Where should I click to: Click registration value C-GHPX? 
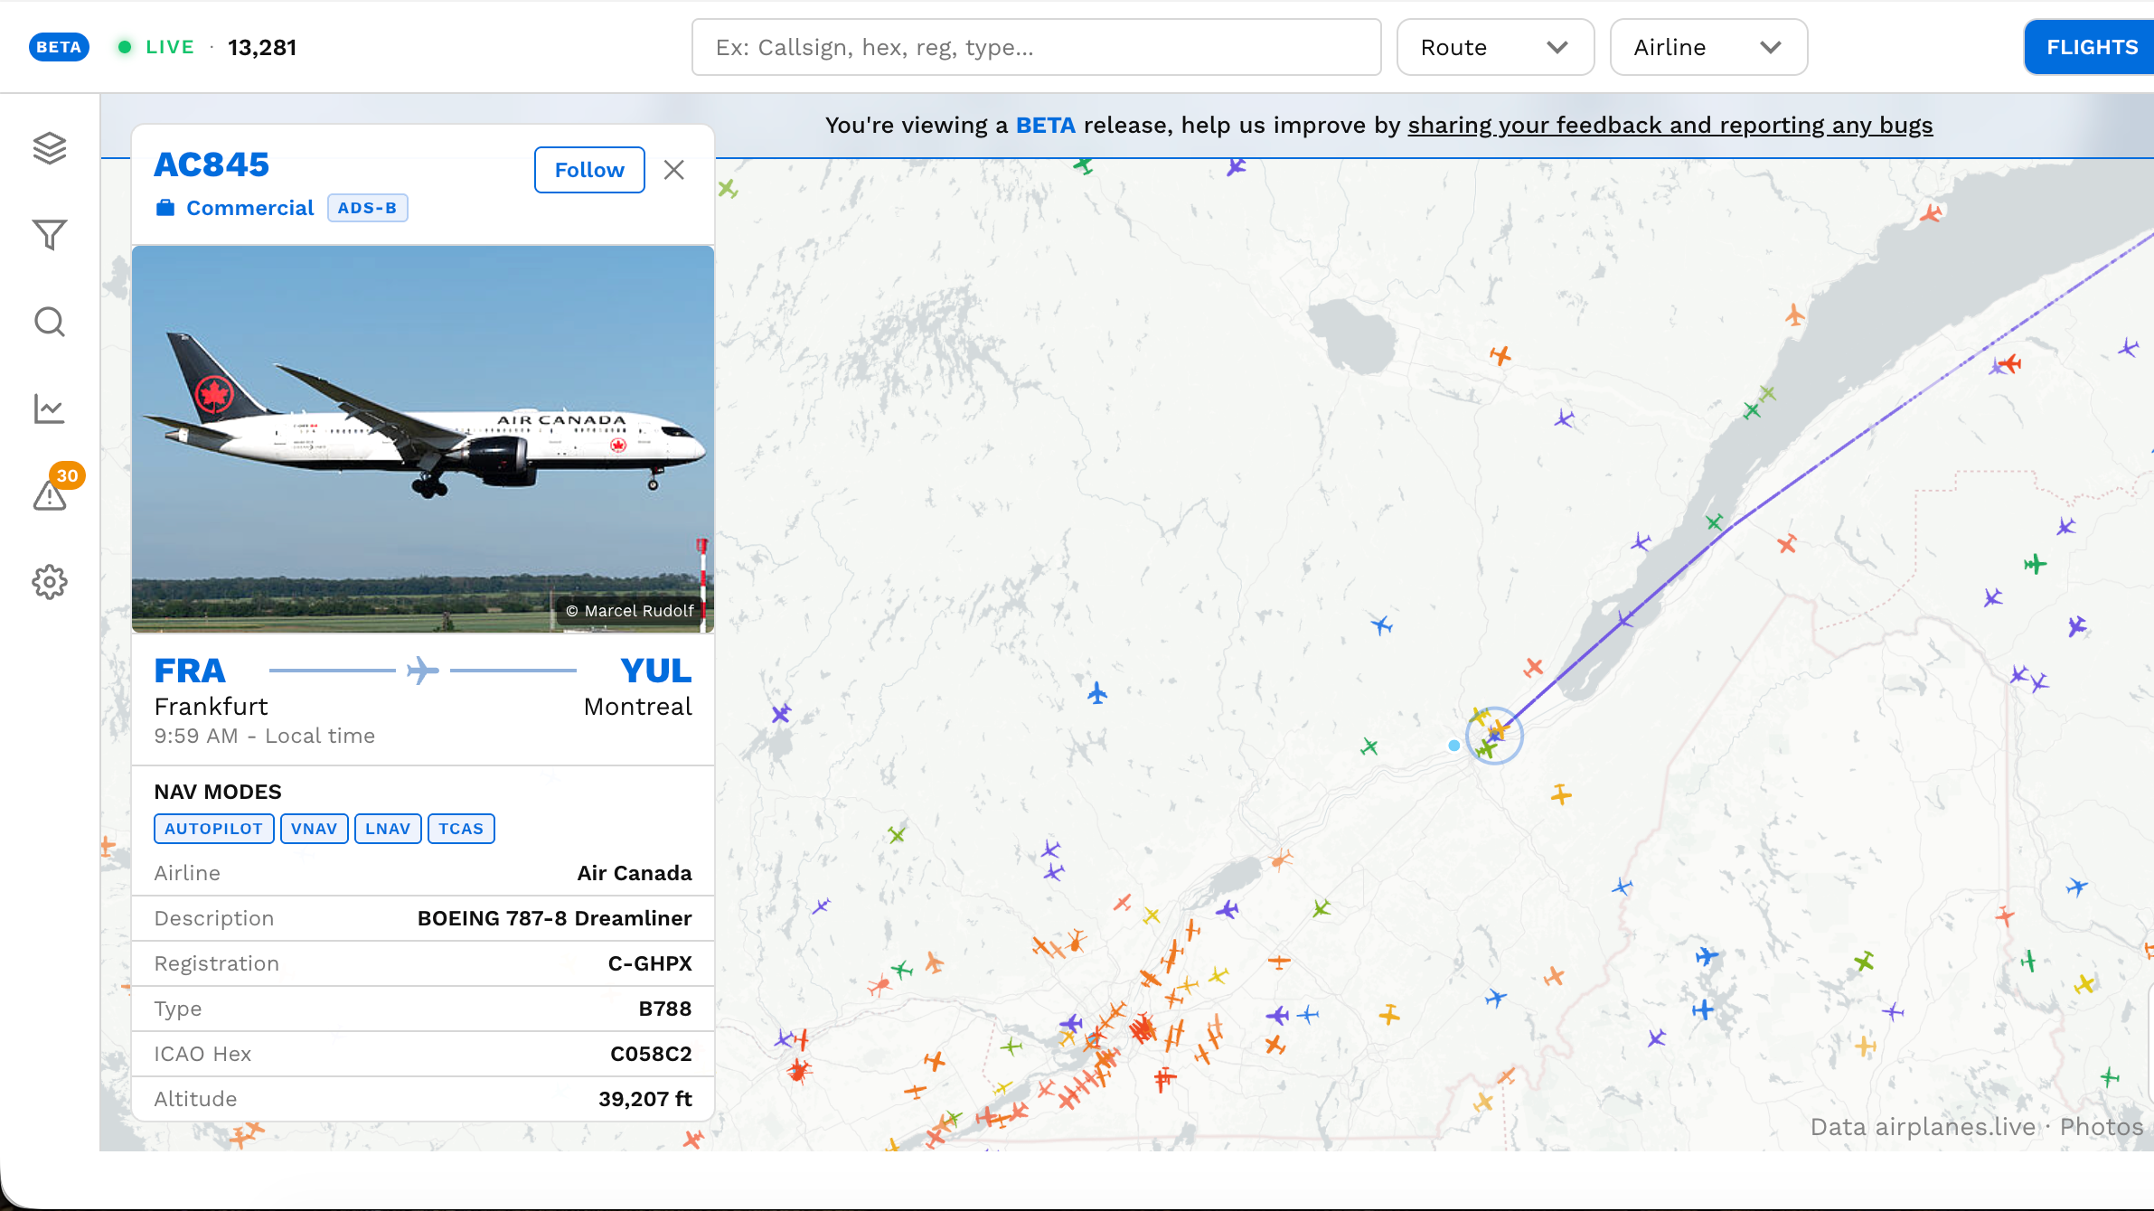(650, 963)
